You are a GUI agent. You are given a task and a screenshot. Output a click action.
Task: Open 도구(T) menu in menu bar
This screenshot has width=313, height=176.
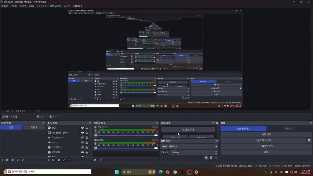click(x=67, y=6)
